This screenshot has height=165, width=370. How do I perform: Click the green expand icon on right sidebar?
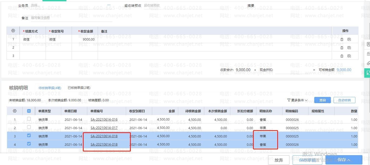[x=368, y=73]
